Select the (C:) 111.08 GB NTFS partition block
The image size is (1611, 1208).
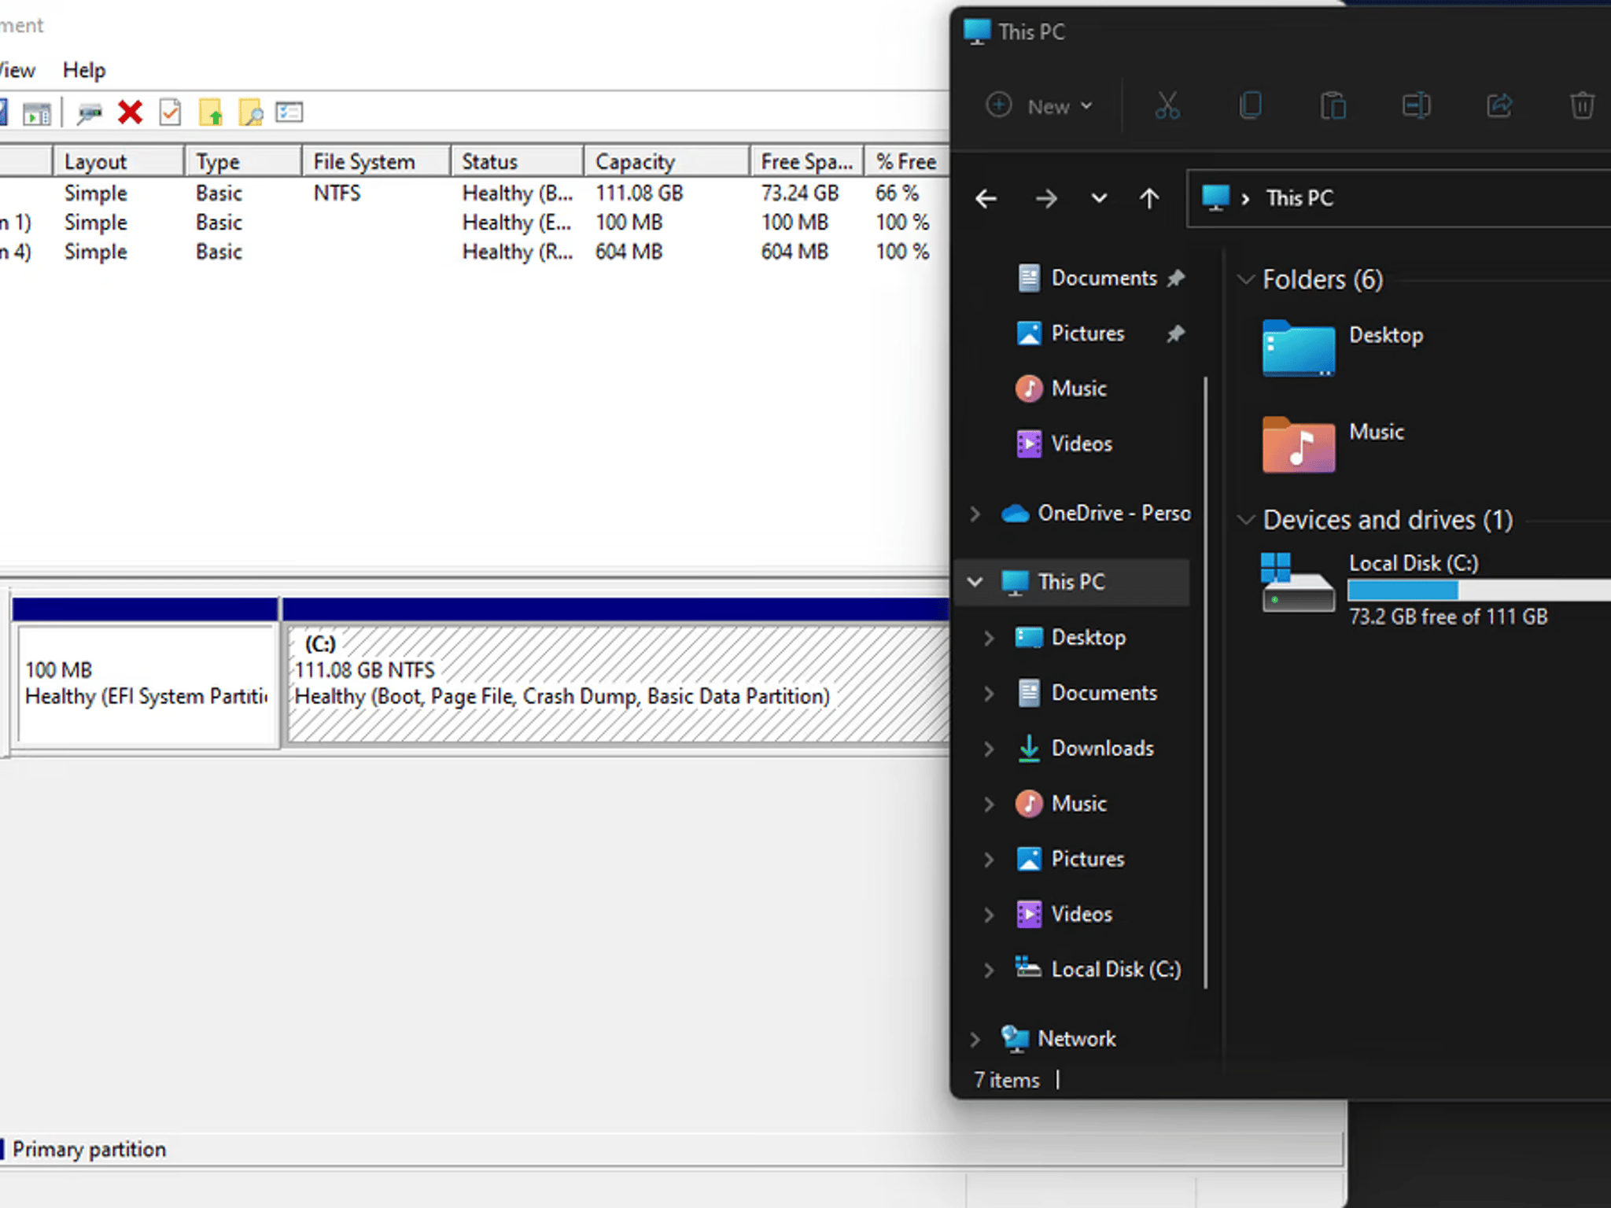(617, 683)
